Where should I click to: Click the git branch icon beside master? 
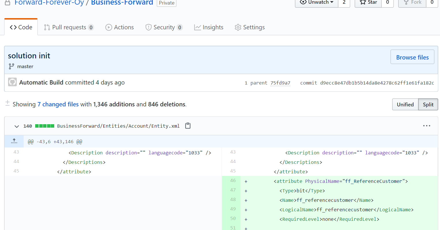click(x=11, y=66)
